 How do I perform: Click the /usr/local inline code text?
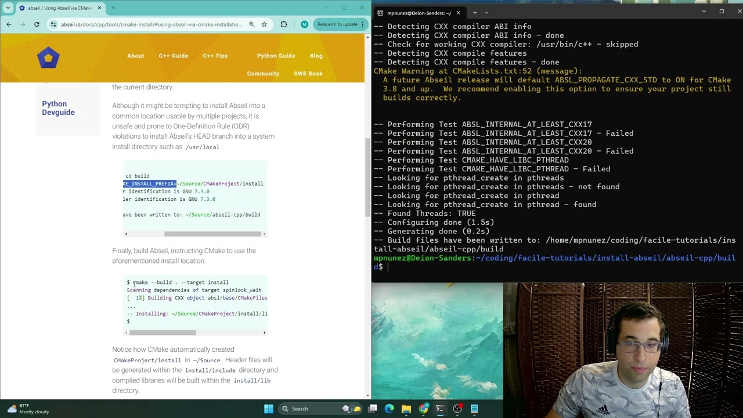pyautogui.click(x=202, y=147)
